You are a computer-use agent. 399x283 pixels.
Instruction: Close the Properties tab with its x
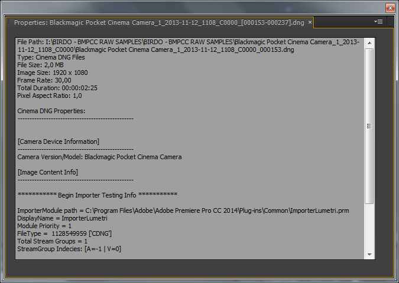(x=310, y=22)
